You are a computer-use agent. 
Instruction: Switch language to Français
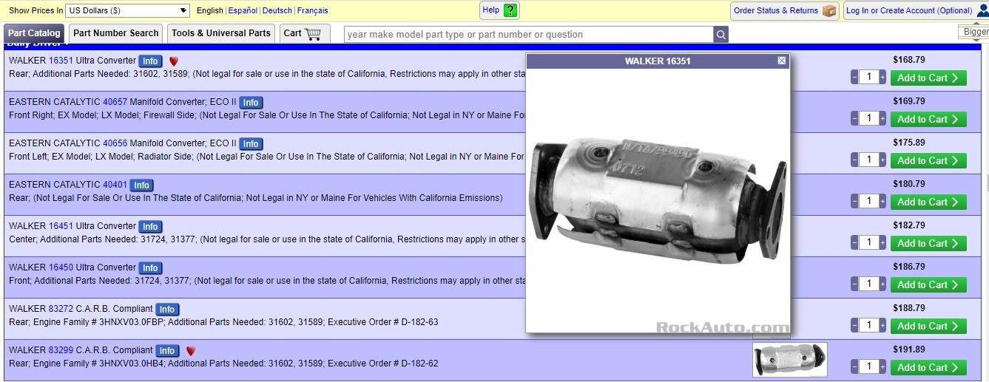[312, 10]
